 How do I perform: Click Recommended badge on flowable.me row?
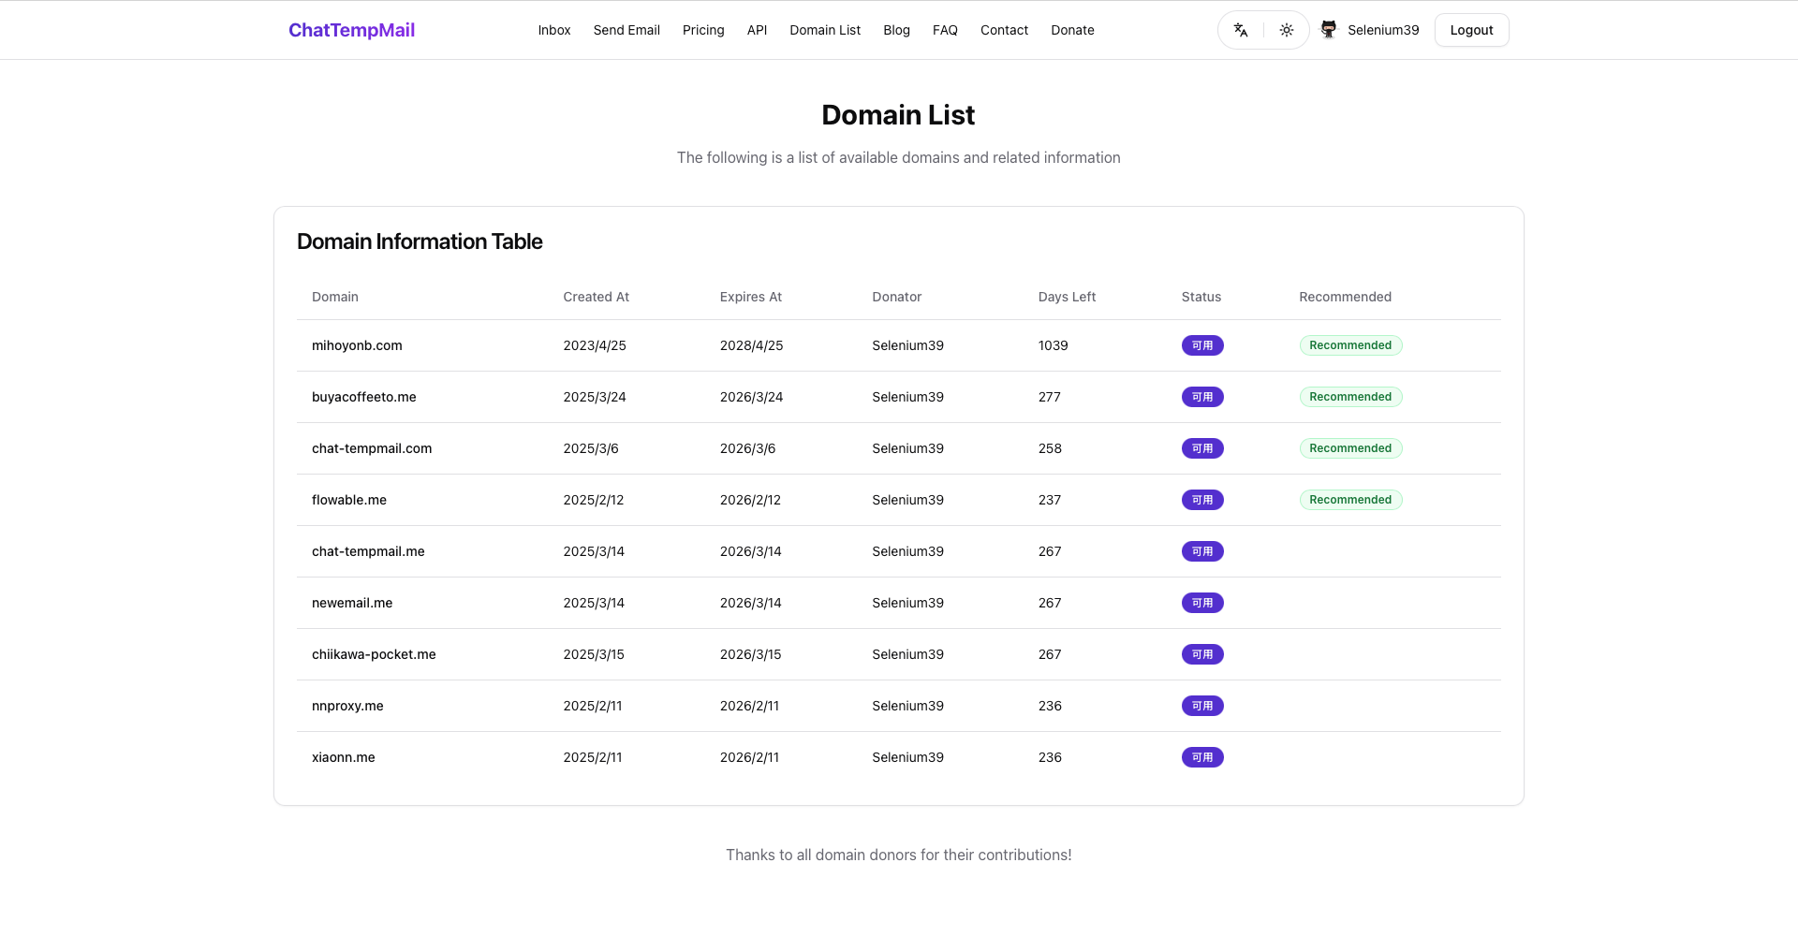click(x=1350, y=500)
